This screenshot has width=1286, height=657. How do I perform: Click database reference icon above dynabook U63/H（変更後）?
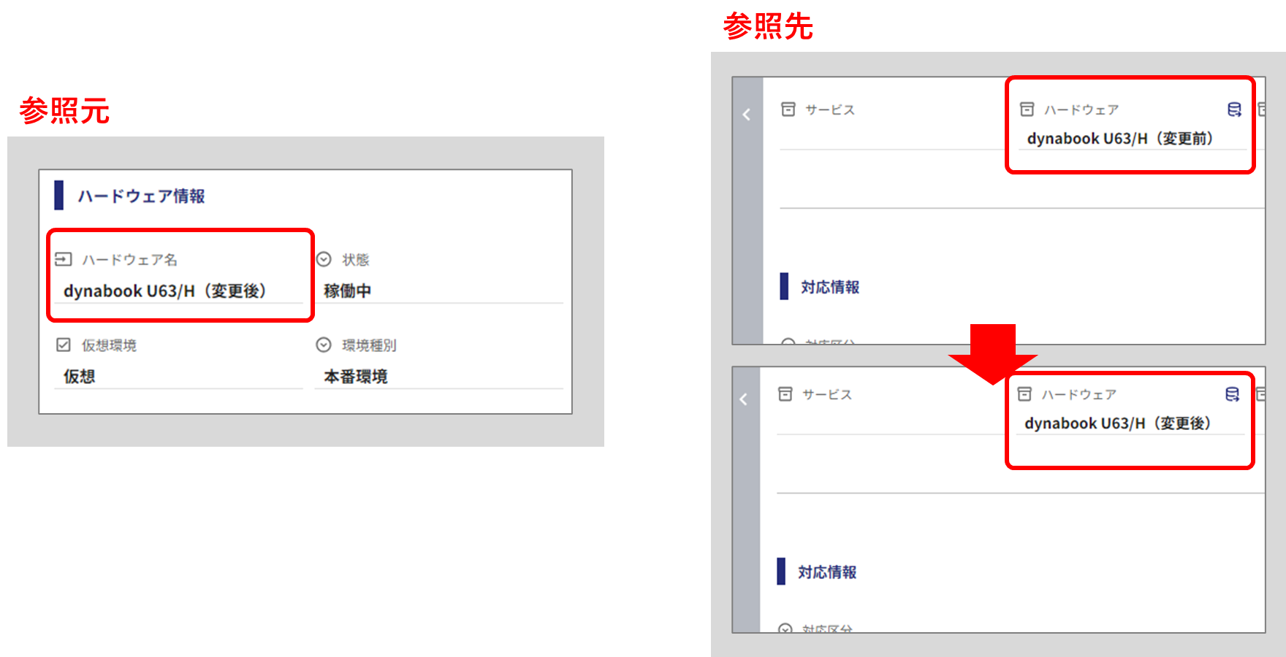pos(1232,394)
